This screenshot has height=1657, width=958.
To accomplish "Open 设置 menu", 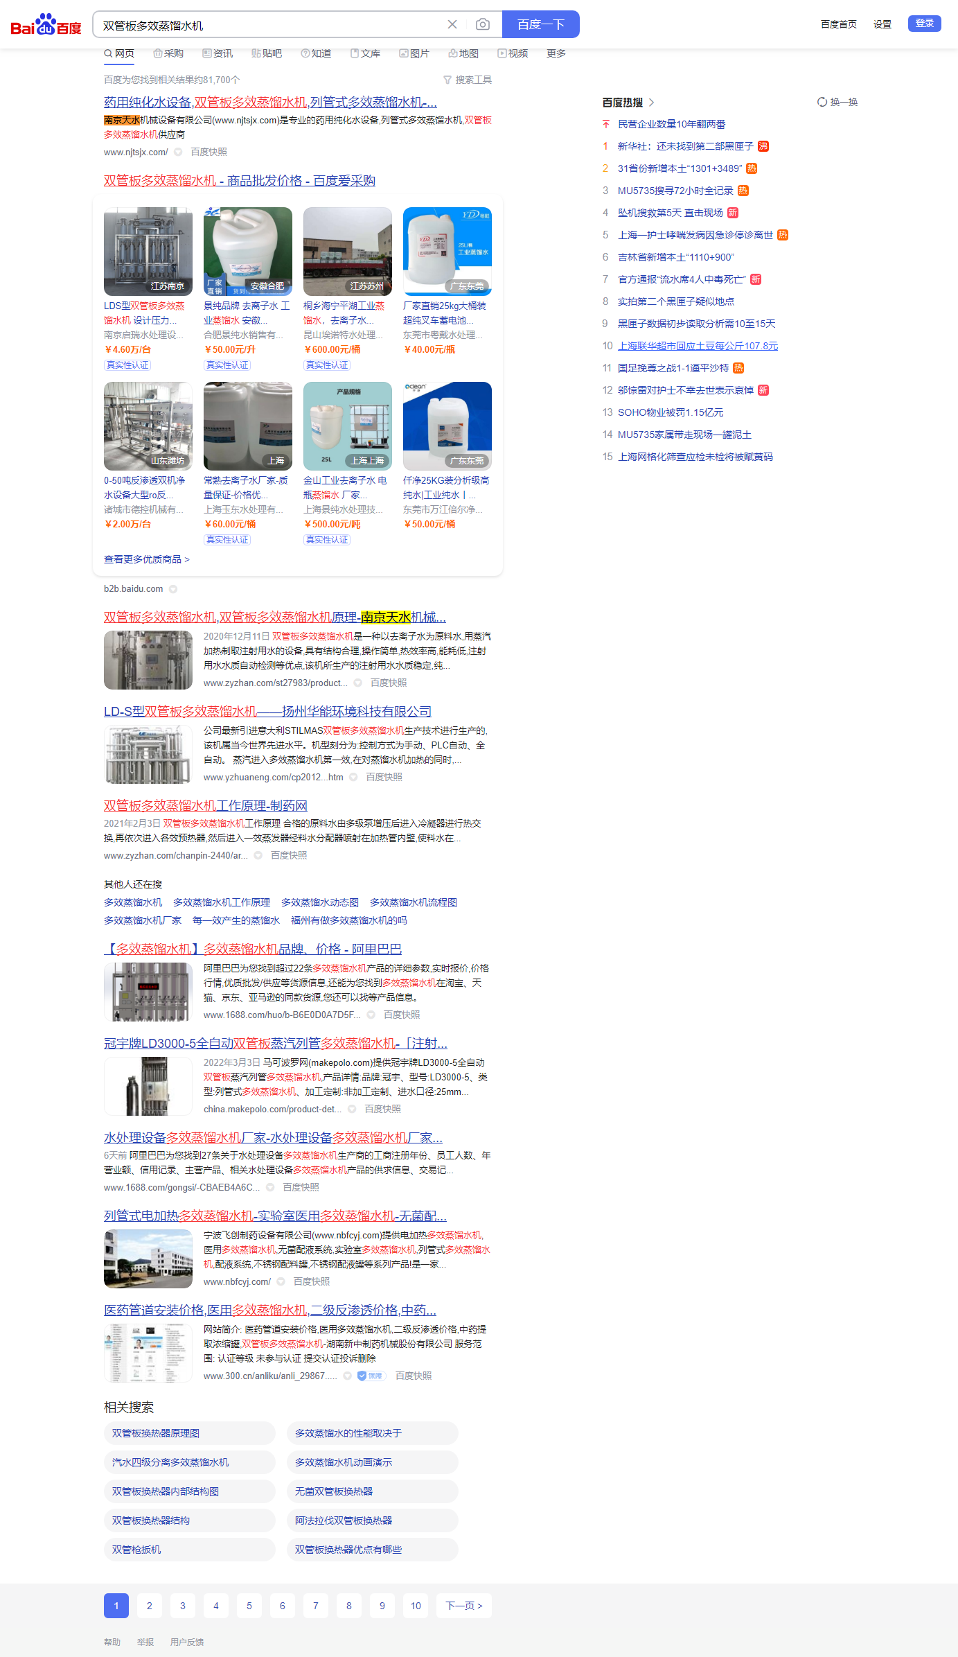I will coord(882,24).
